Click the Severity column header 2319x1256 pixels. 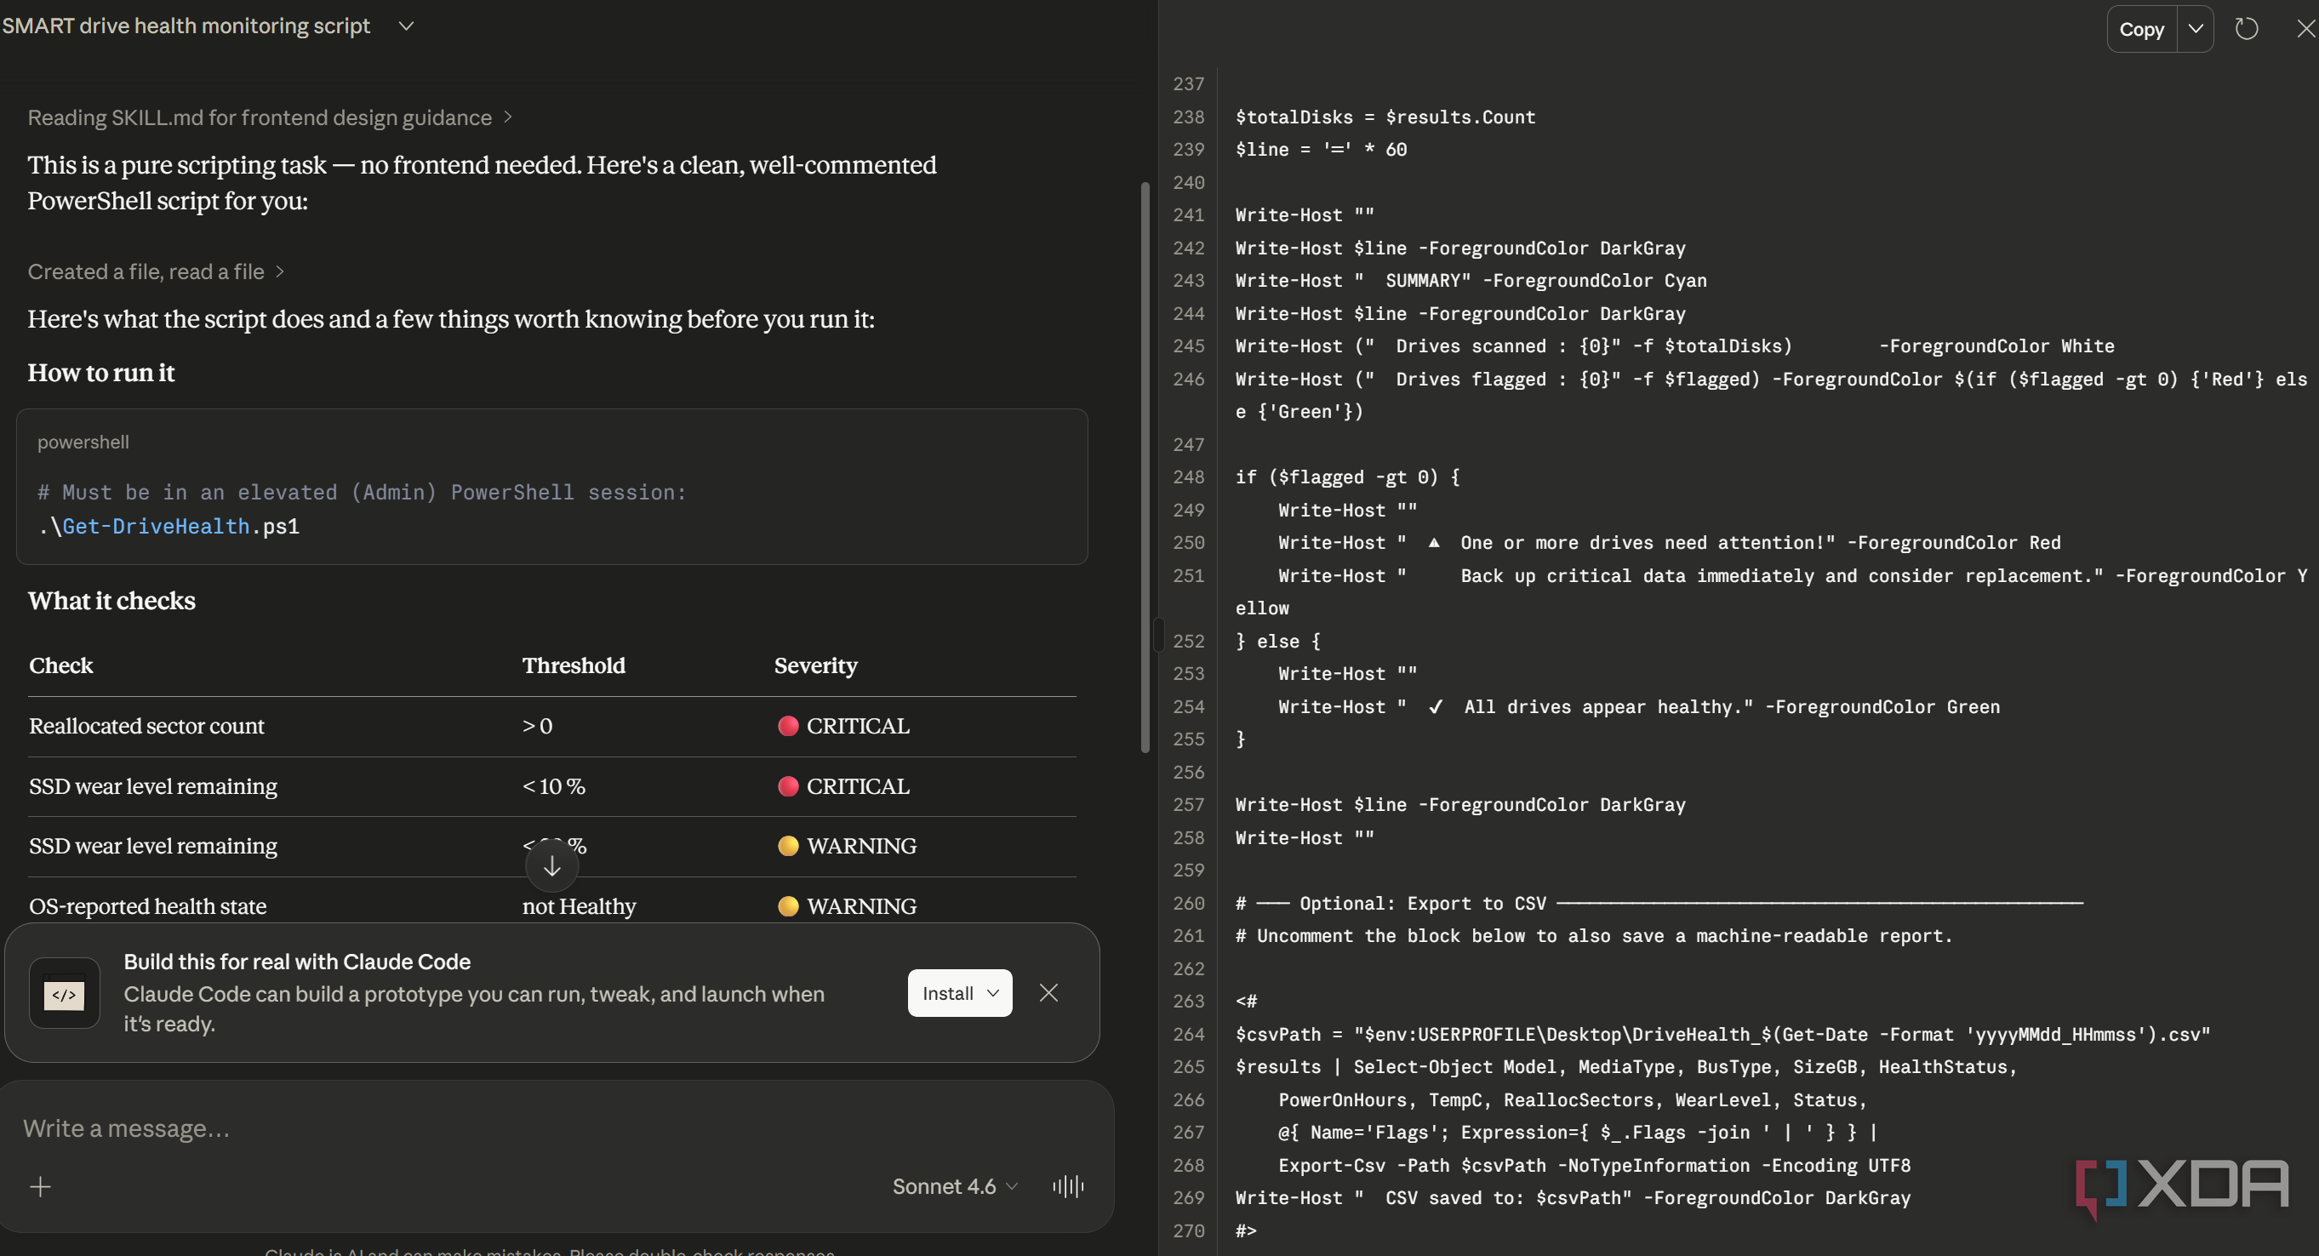[815, 666]
